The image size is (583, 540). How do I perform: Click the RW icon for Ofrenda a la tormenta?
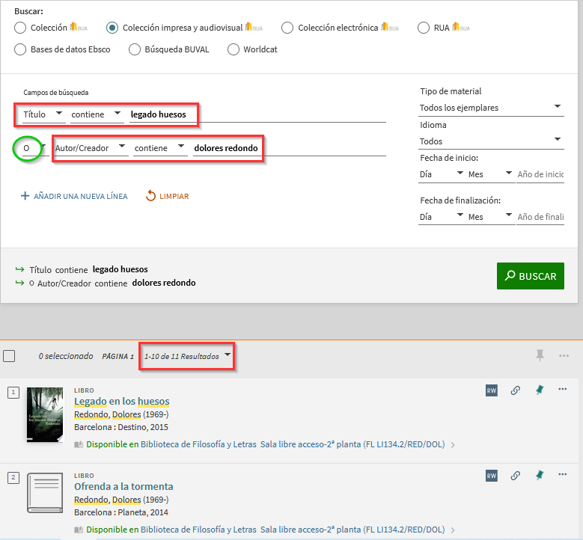click(x=491, y=475)
